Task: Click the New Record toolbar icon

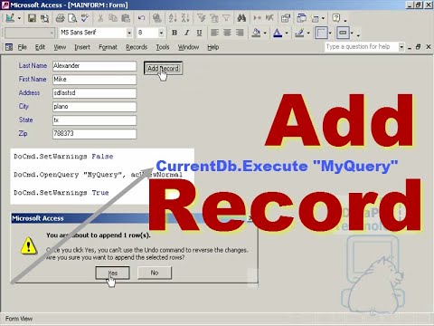Action: click(257, 18)
